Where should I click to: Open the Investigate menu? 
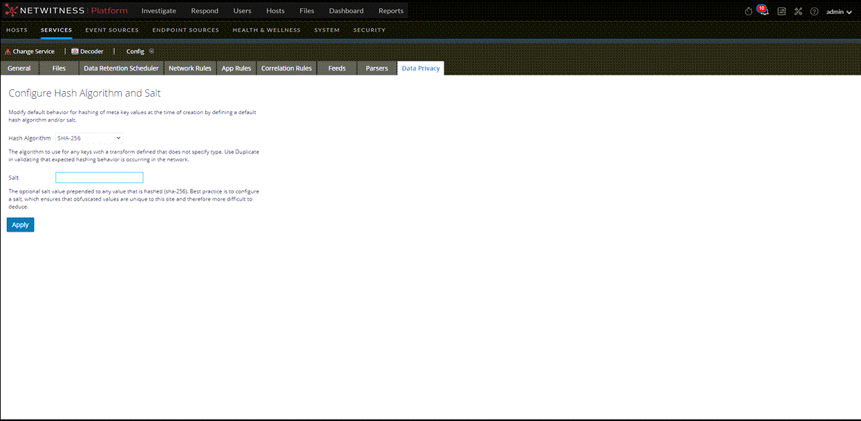158,10
